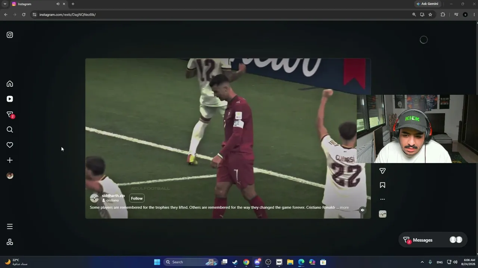Open OBS Studio from the taskbar

(268, 262)
